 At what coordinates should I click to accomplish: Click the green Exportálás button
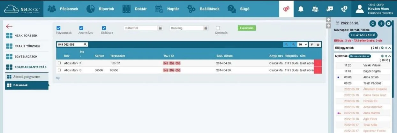coord(247,28)
